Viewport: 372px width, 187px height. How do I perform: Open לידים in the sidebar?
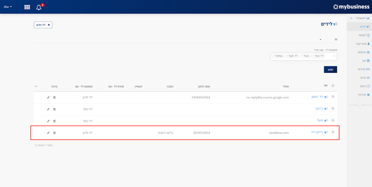(x=359, y=27)
